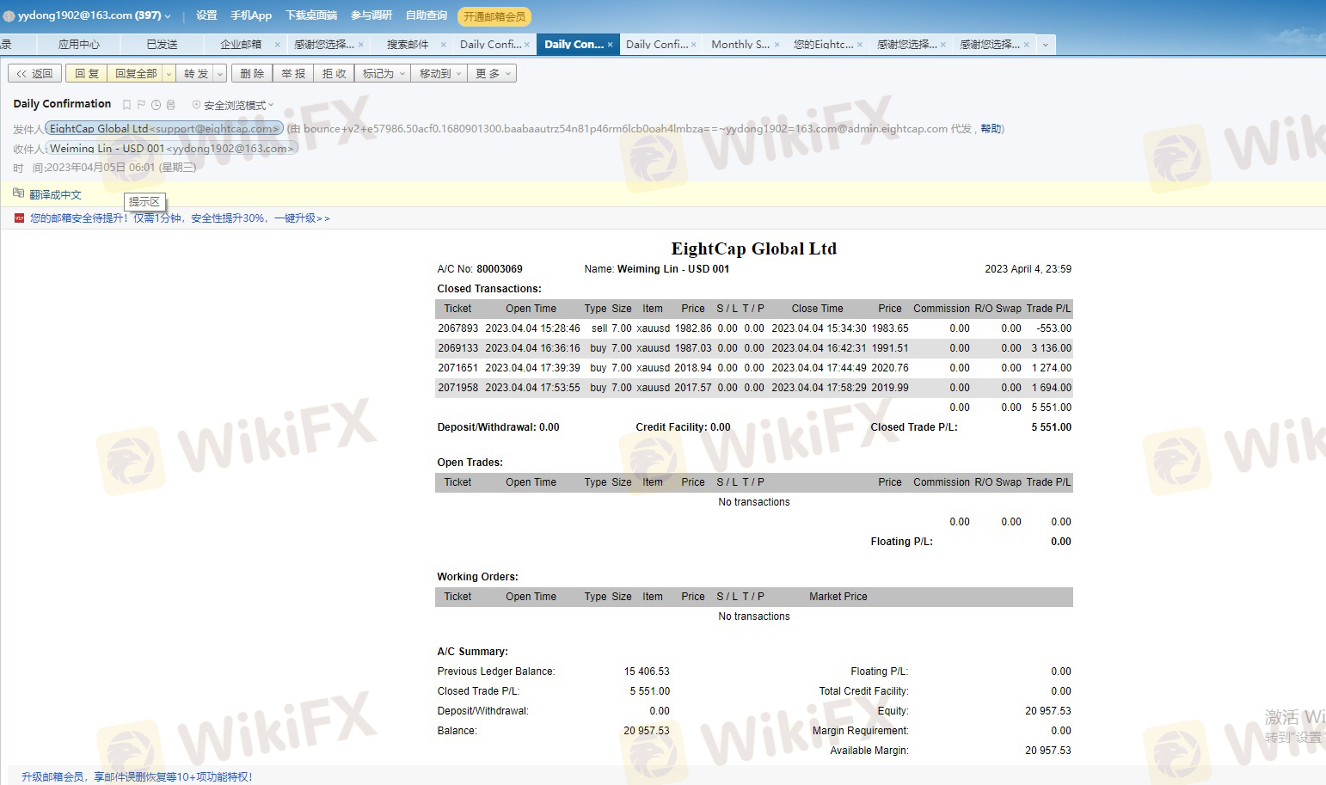Click the 删除 delete button
Image resolution: width=1326 pixels, height=785 pixels.
[x=252, y=74]
